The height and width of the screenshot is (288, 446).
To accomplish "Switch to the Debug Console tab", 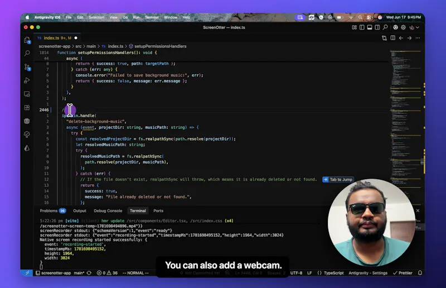I will (x=108, y=211).
